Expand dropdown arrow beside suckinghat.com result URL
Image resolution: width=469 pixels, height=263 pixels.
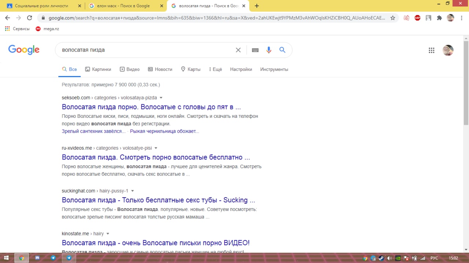pos(132,191)
